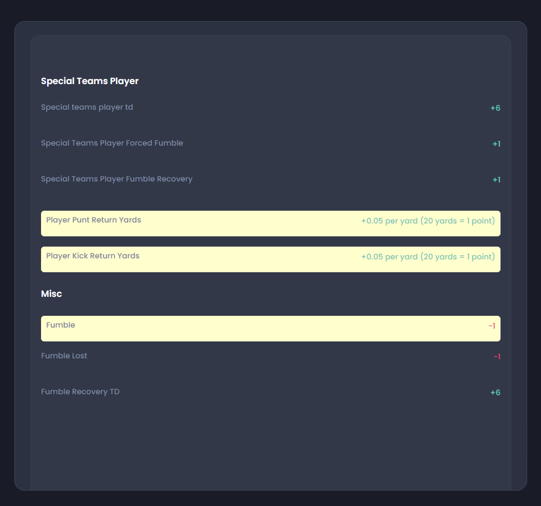Screen dimensions: 541x506
Task: Click the -1 value for Fumble Lost
Action: tap(497, 357)
